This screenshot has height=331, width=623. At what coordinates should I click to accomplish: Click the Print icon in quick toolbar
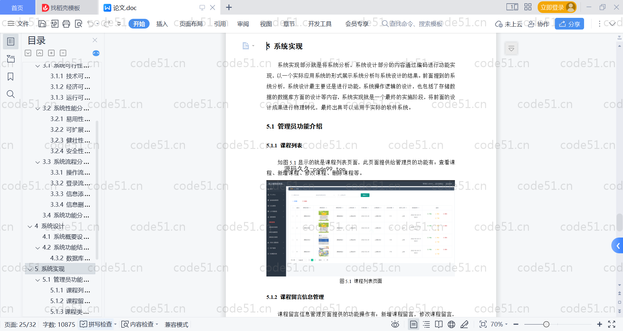pyautogui.click(x=66, y=24)
